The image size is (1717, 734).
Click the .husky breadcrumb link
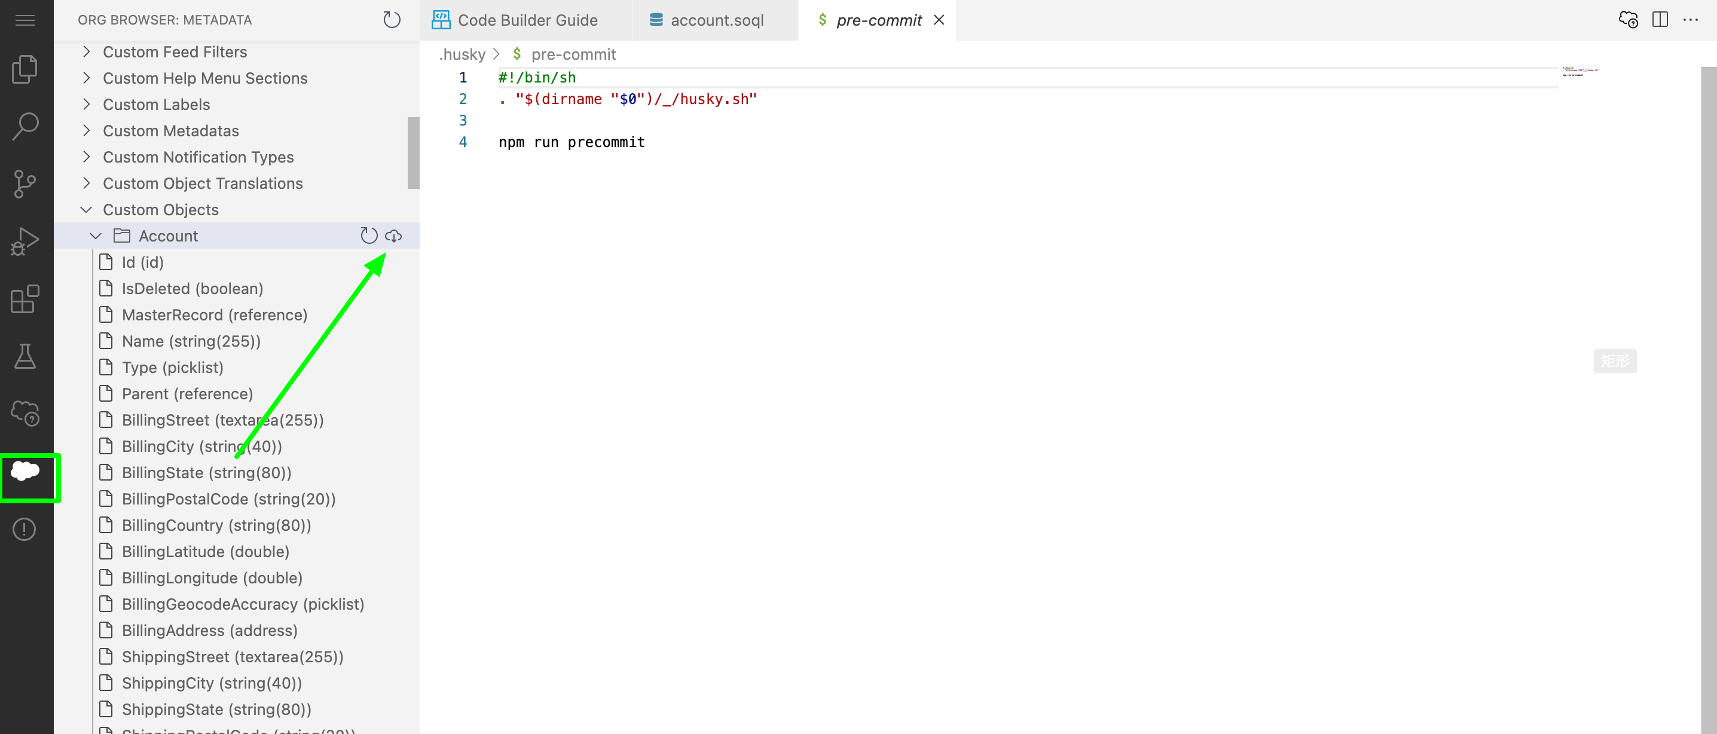coord(463,54)
